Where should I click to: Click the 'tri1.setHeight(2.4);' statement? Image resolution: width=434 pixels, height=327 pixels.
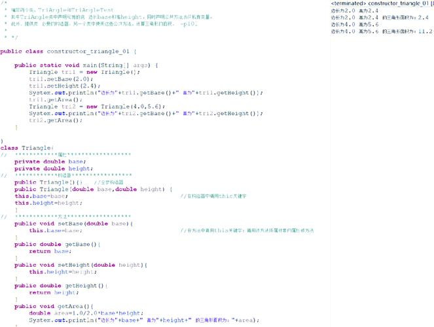(x=65, y=86)
